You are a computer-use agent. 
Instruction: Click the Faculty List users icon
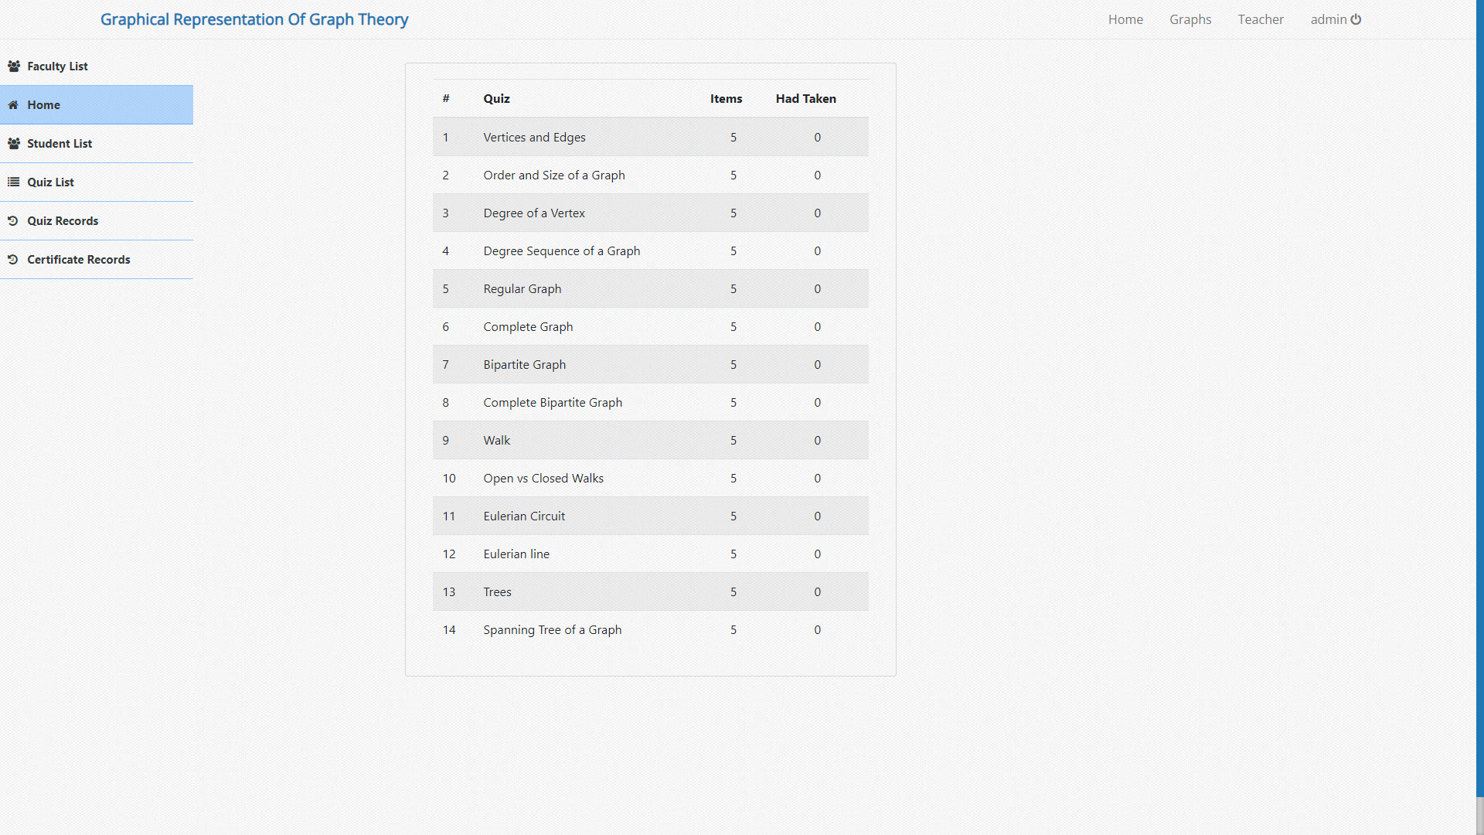14,66
